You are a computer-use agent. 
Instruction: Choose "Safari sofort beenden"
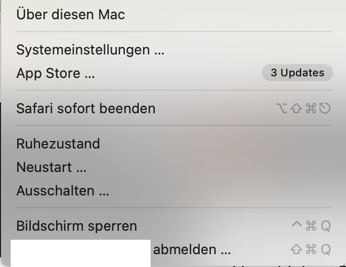click(85, 108)
